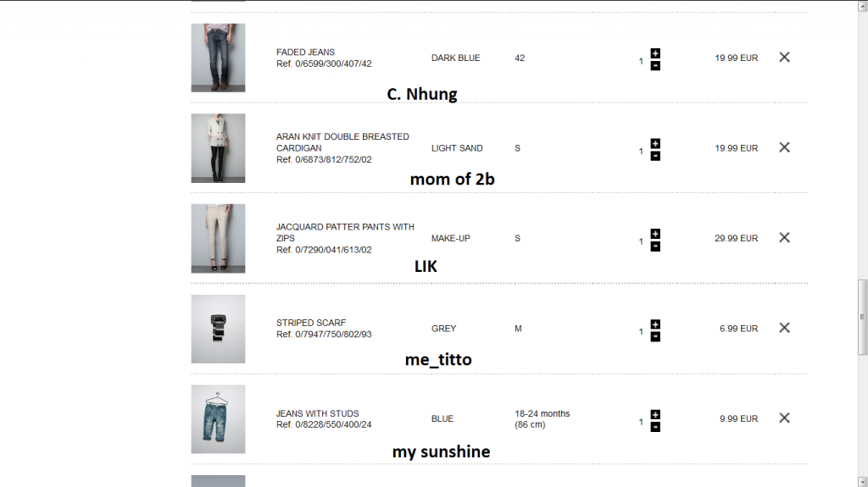Open the cardigan product thumbnail
Image resolution: width=868 pixels, height=487 pixels.
click(x=218, y=148)
